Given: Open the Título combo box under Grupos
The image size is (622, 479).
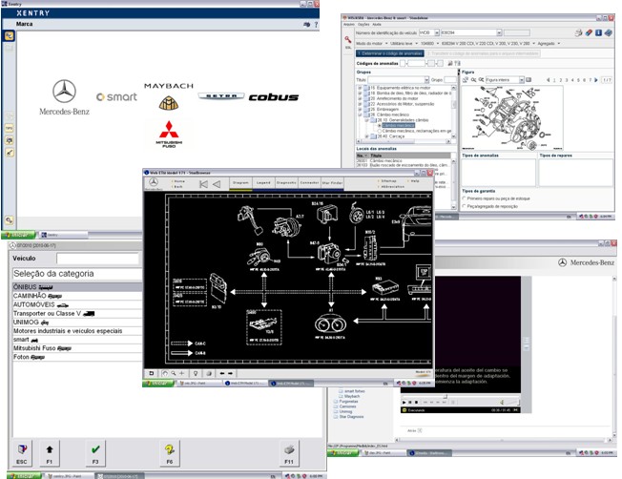Looking at the screenshot, I should click(x=398, y=80).
